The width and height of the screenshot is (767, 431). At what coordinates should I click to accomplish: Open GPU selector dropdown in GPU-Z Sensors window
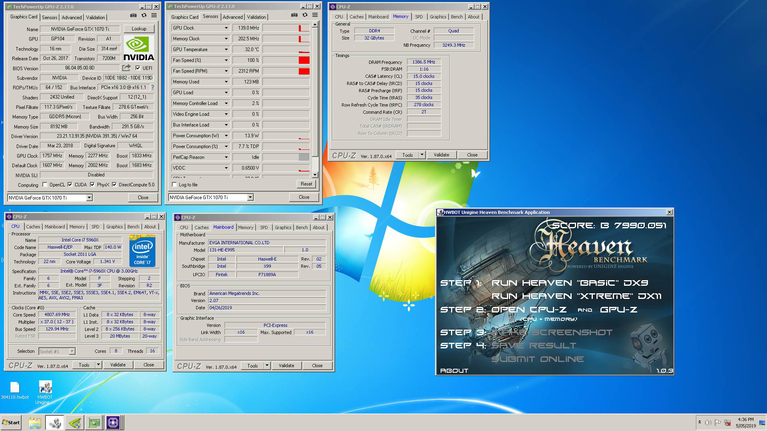[250, 198]
